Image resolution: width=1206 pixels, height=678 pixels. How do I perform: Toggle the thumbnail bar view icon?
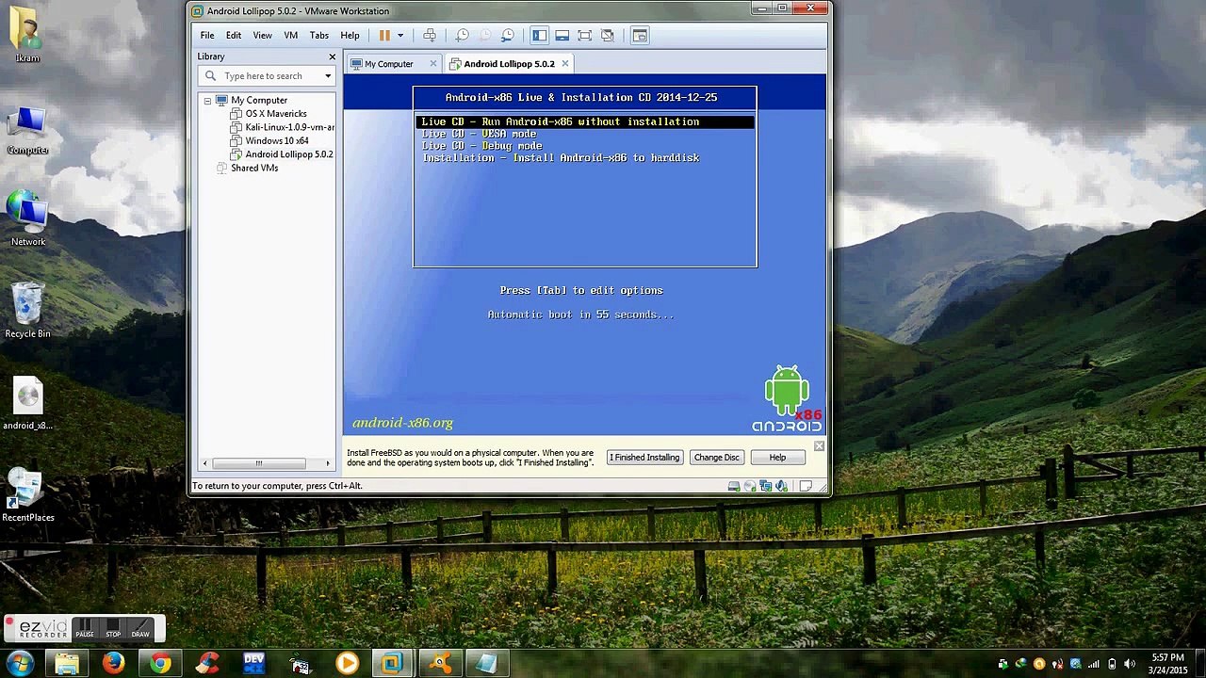pos(562,35)
